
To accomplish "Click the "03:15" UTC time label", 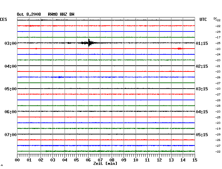I will 202,89.
